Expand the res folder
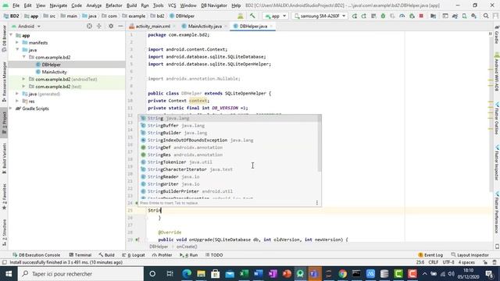This screenshot has width=500, height=281. 17,101
